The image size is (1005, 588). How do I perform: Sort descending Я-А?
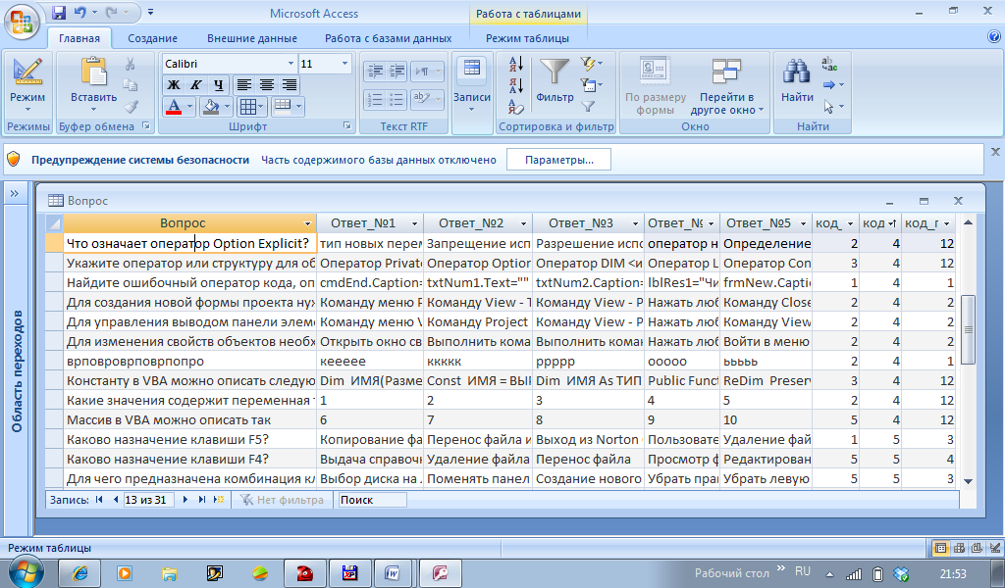(516, 85)
